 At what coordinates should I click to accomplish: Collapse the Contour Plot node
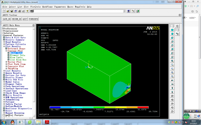click(6, 51)
